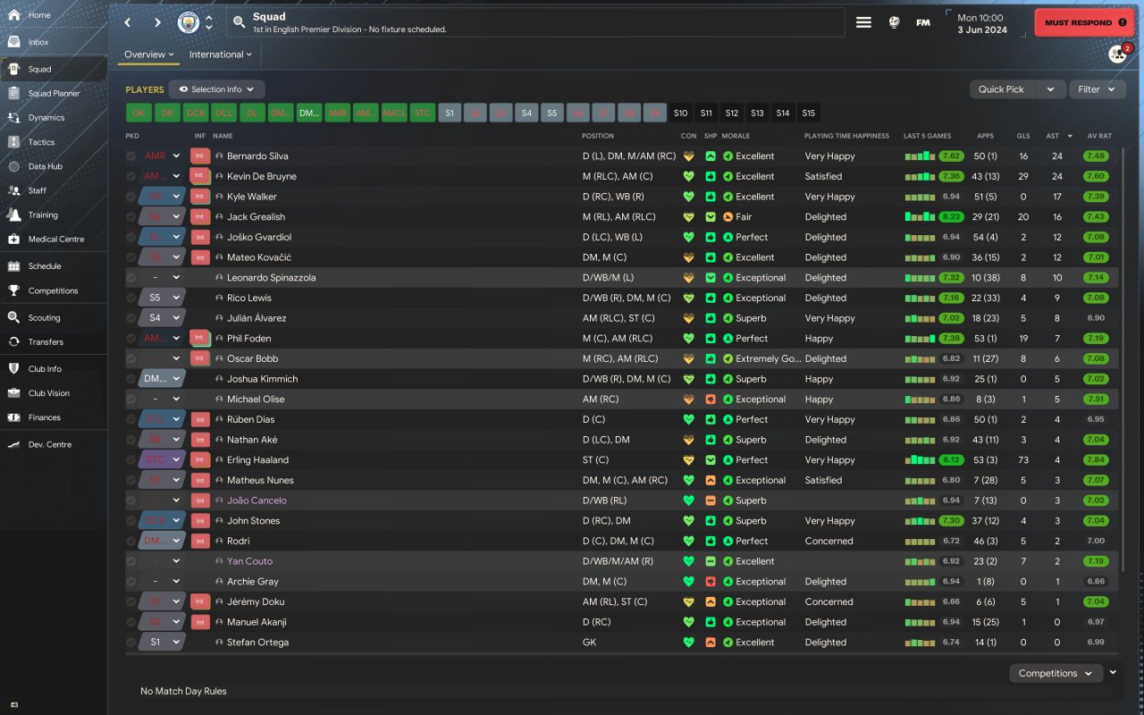The image size is (1144, 715).
Task: Select the GK position pill
Action: coord(139,113)
